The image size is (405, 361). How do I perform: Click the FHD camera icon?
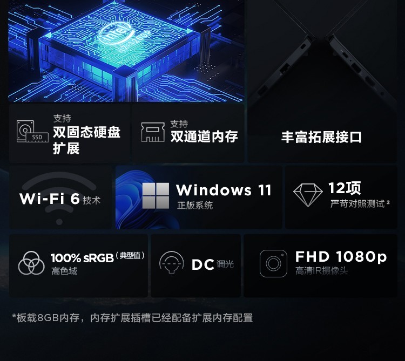click(x=273, y=263)
